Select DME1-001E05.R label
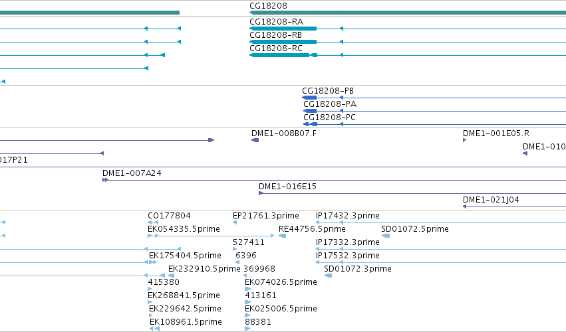This screenshot has height=332, width=566. click(x=496, y=133)
